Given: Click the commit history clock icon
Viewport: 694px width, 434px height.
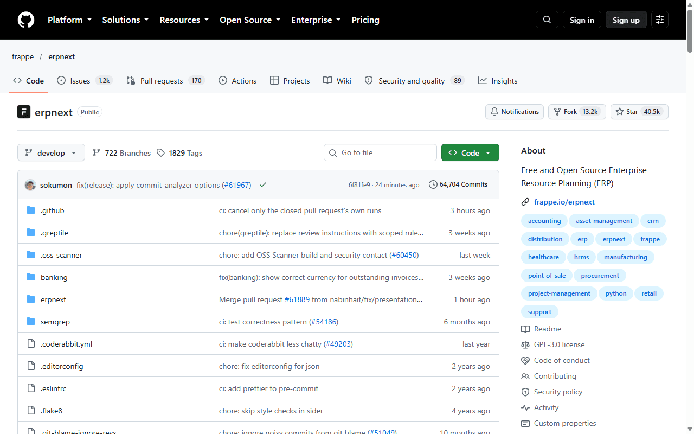Looking at the screenshot, I should (x=433, y=184).
